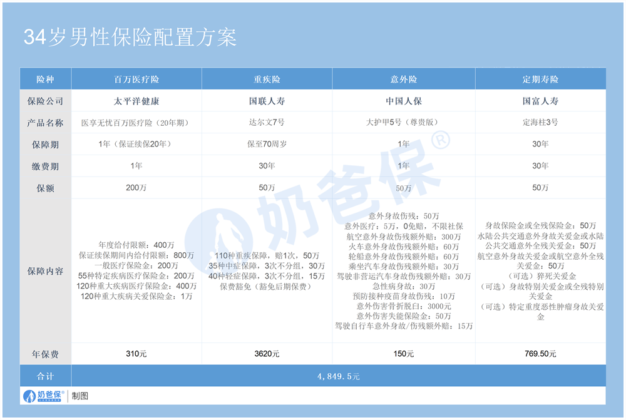
Task: Click the 保障内容 row label
Action: point(46,272)
